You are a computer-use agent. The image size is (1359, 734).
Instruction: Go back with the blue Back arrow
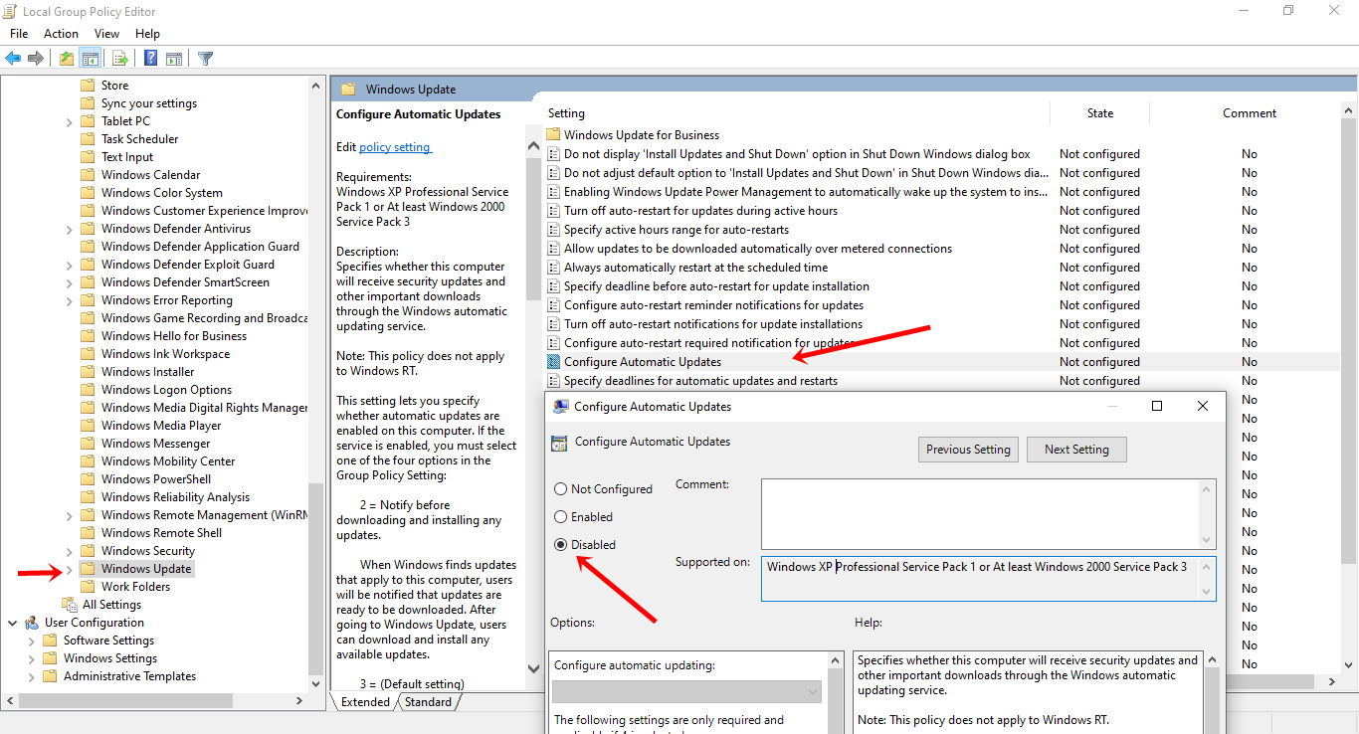pyautogui.click(x=13, y=59)
